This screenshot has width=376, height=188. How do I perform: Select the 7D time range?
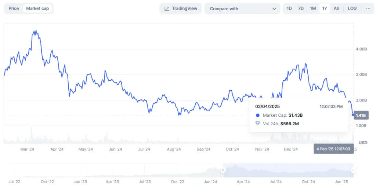tap(301, 8)
